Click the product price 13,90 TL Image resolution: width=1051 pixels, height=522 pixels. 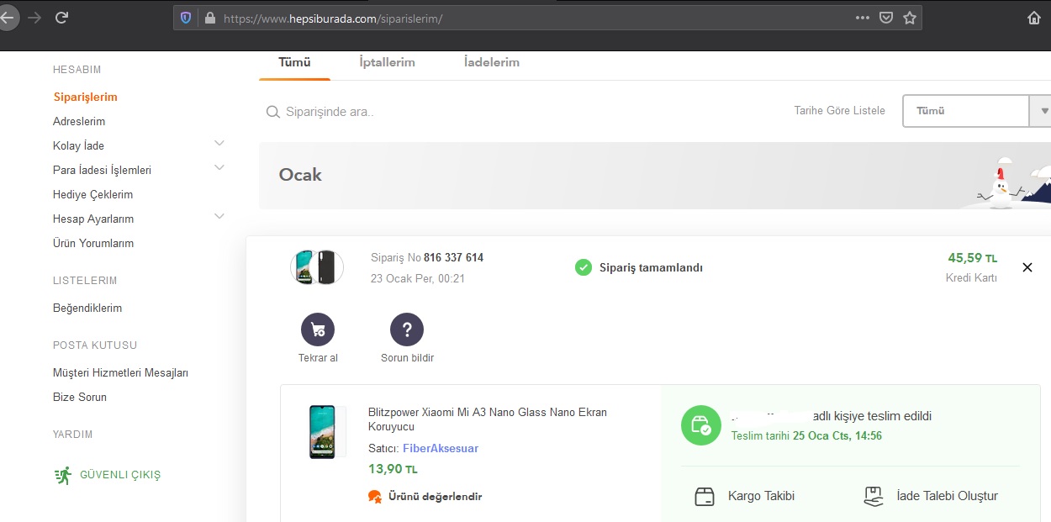coord(393,469)
